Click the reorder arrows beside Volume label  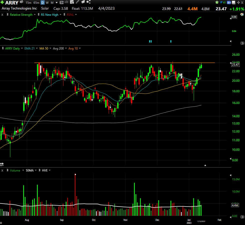coord(7,170)
